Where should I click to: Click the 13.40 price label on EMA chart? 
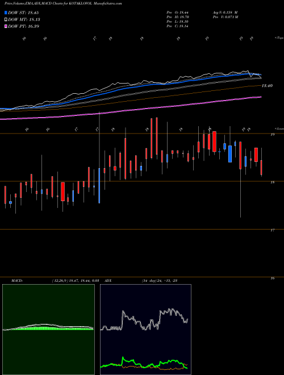click(267, 86)
